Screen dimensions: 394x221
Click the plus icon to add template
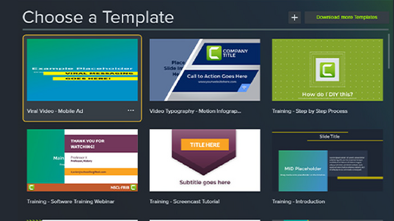tap(295, 17)
